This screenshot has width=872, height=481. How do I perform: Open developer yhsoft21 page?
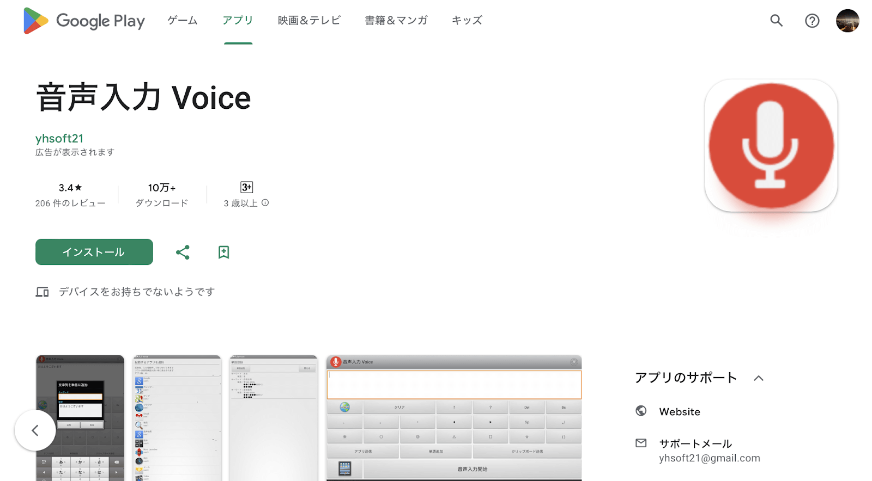point(59,138)
